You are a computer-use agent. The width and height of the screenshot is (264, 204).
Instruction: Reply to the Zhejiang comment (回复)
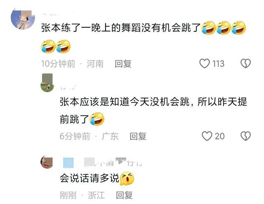coord(124,195)
